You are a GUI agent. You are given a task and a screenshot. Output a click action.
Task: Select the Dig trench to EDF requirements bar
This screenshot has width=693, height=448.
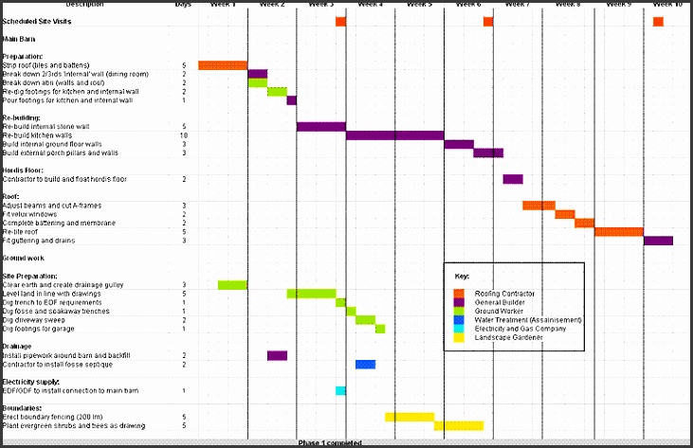[340, 302]
